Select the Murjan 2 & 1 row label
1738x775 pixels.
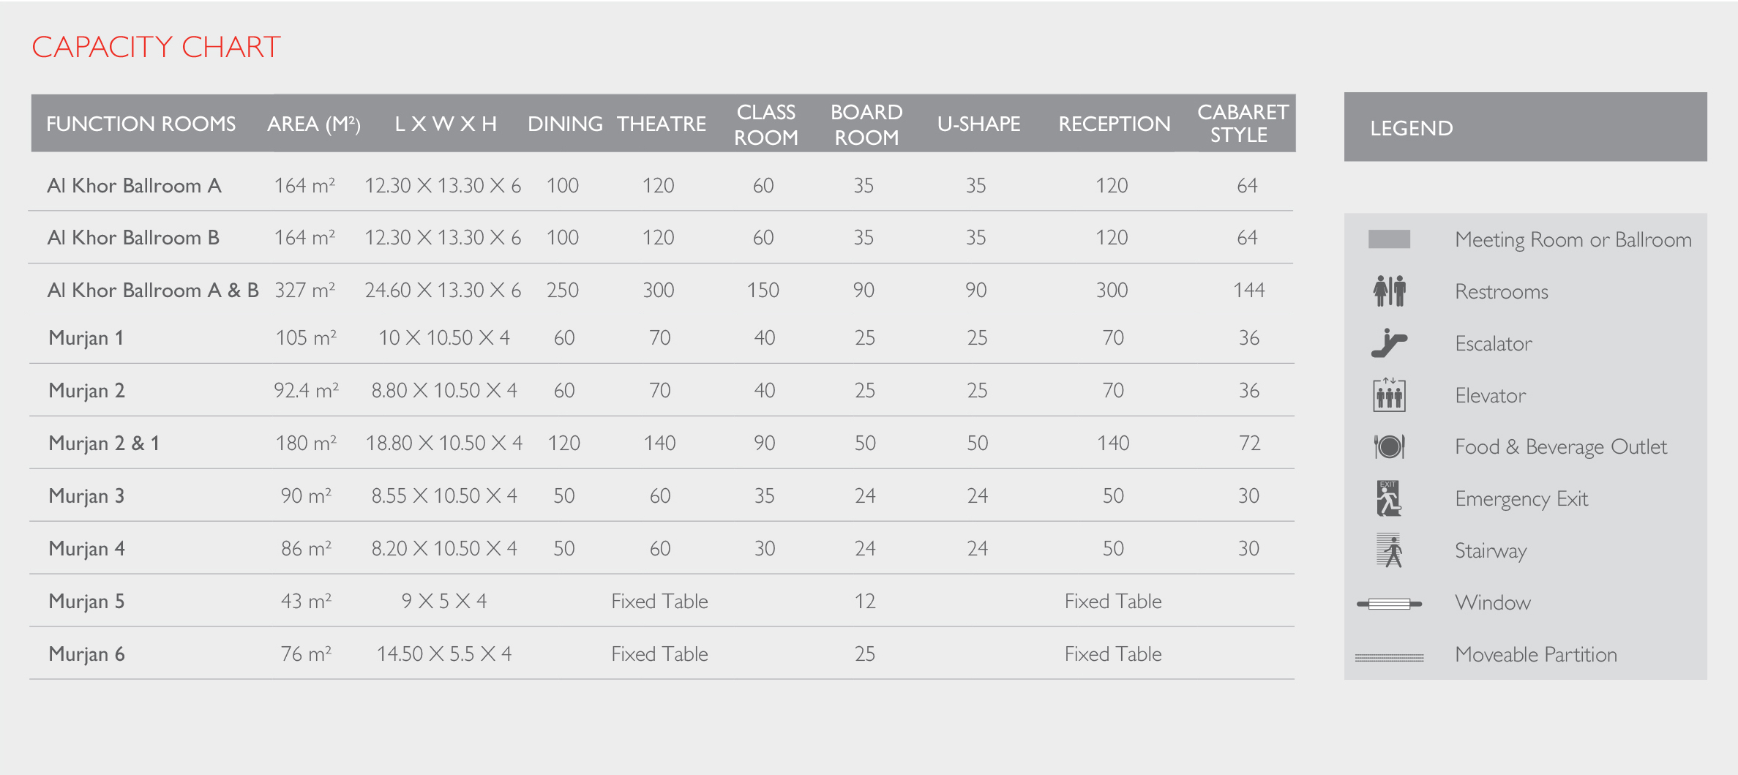click(x=104, y=443)
